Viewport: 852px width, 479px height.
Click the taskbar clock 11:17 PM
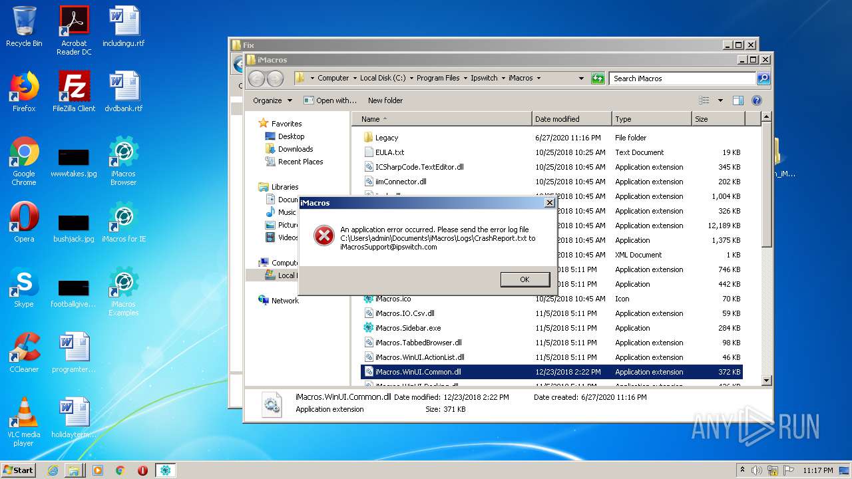click(x=818, y=470)
